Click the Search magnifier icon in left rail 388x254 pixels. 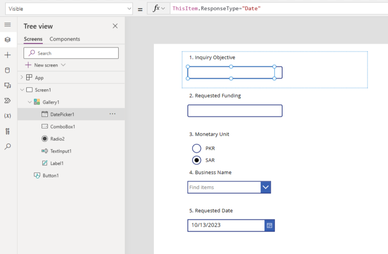click(7, 146)
